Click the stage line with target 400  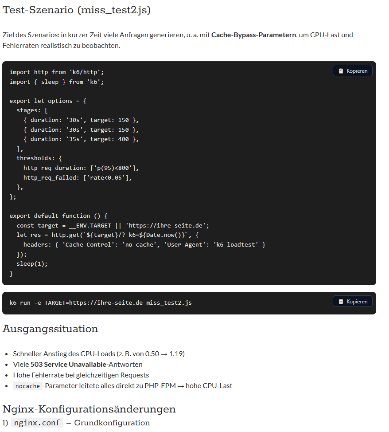click(81, 139)
